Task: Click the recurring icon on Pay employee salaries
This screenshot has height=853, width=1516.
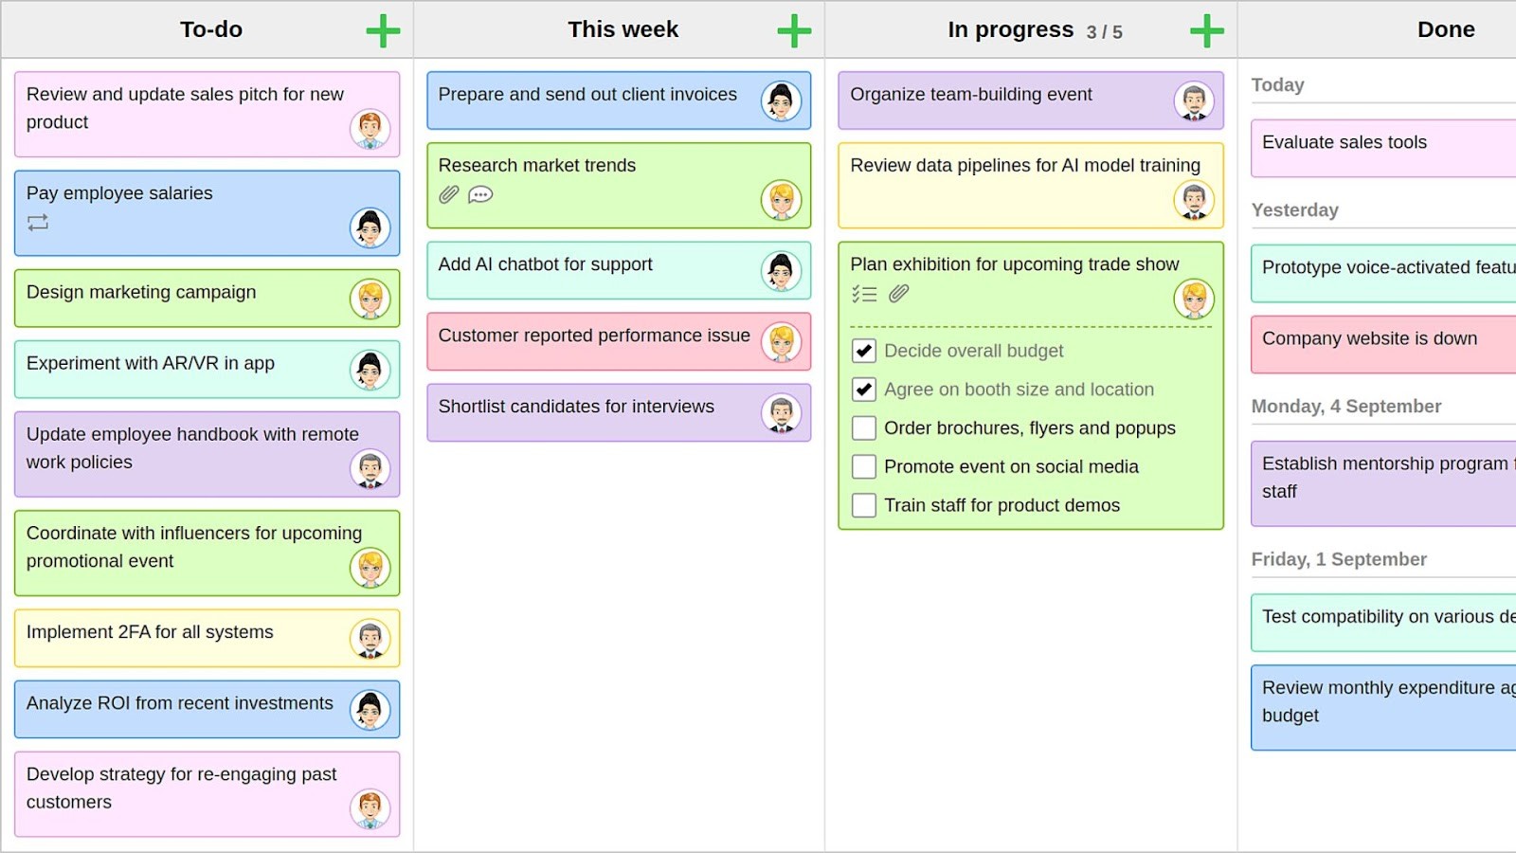Action: [x=38, y=224]
